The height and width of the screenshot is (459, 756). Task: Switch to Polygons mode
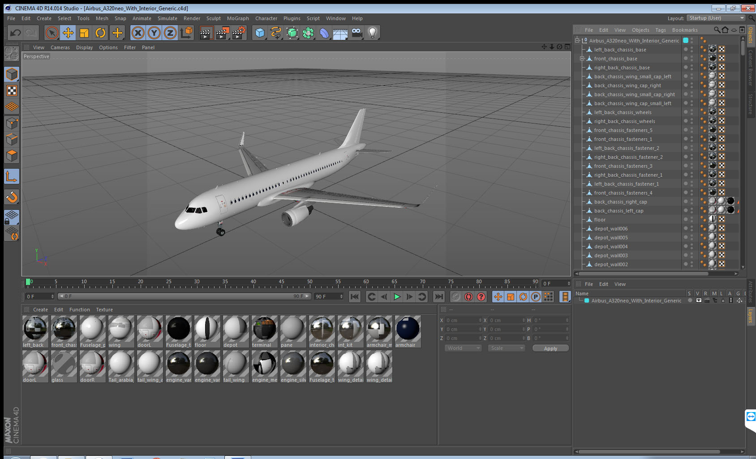click(12, 156)
